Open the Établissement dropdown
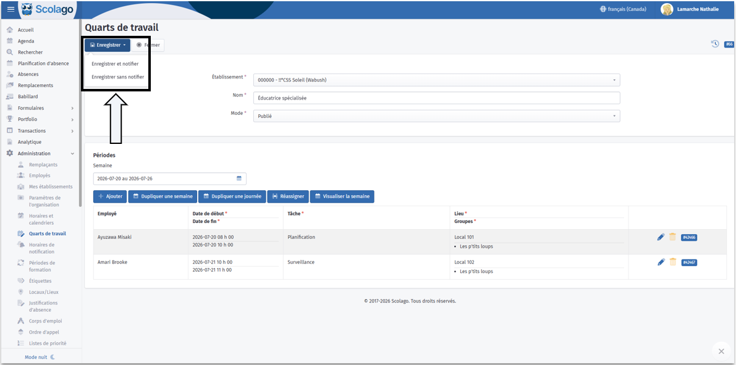This screenshot has height=365, width=736. [x=436, y=80]
